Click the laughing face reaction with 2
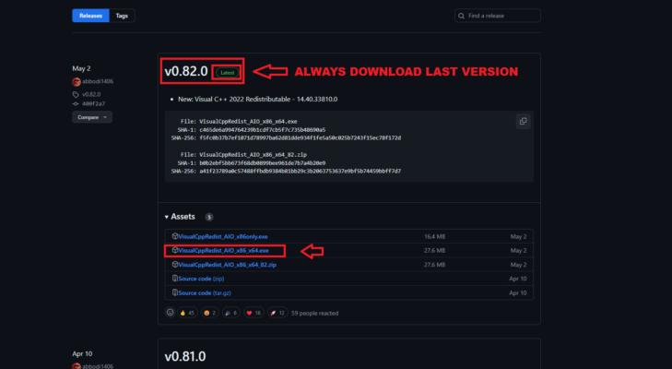 click(211, 313)
